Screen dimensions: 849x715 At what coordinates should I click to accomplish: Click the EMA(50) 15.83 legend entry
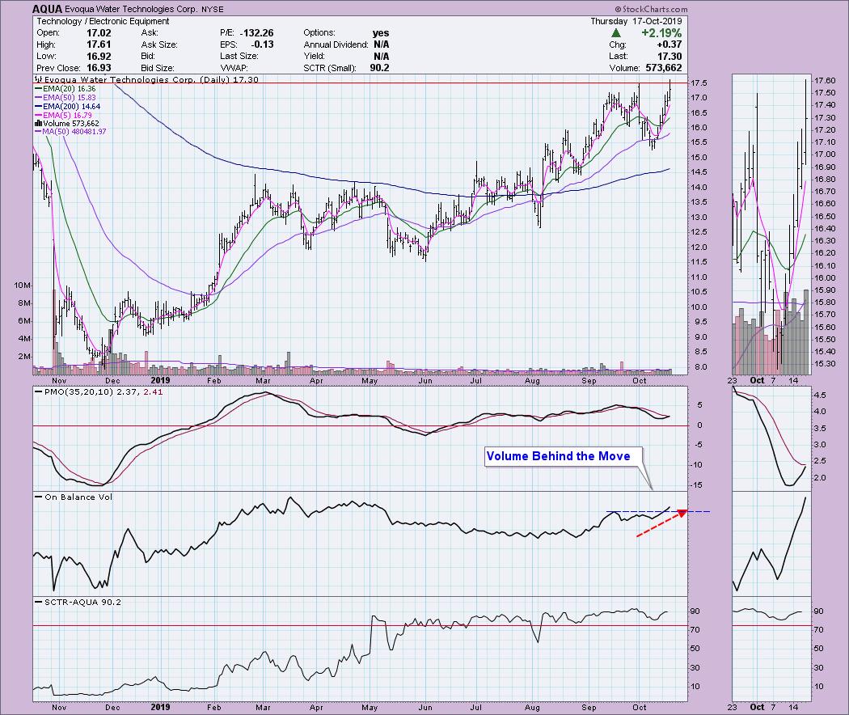tap(65, 98)
